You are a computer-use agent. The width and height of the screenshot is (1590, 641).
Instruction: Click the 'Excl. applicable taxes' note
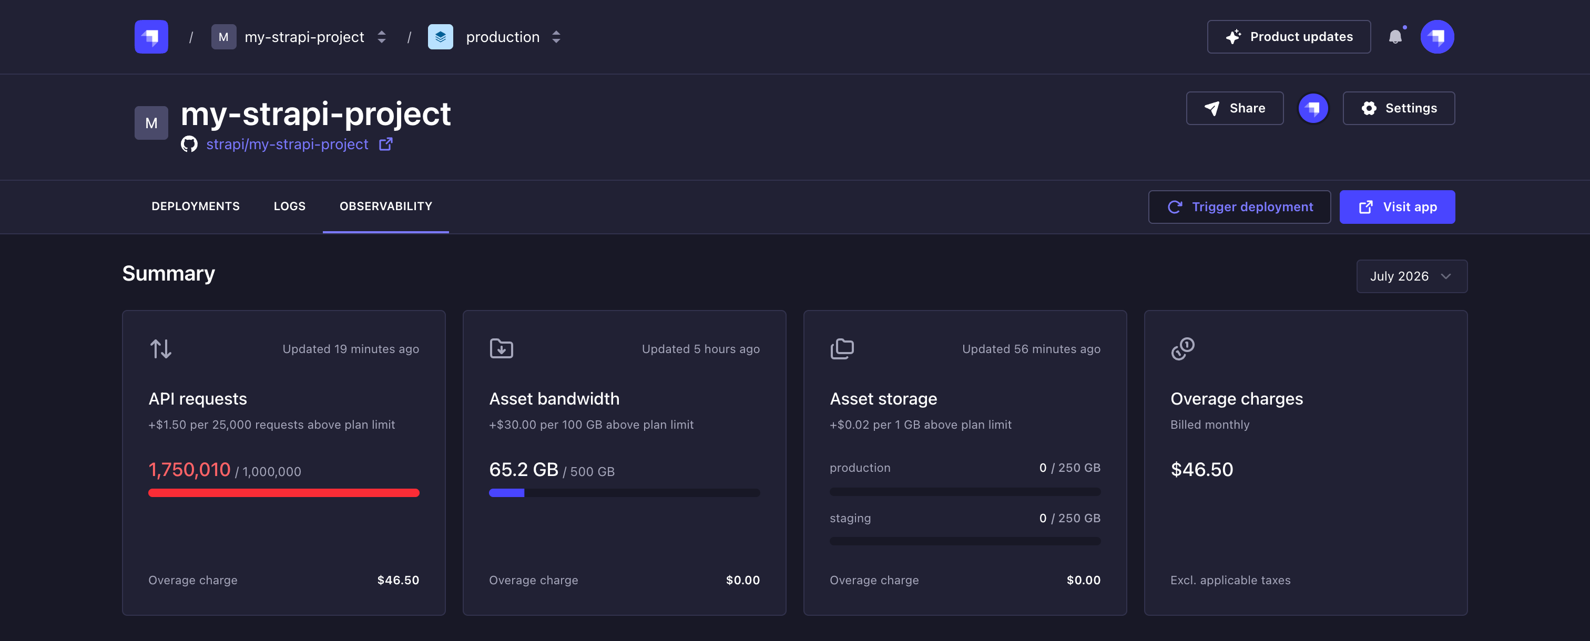1230,581
